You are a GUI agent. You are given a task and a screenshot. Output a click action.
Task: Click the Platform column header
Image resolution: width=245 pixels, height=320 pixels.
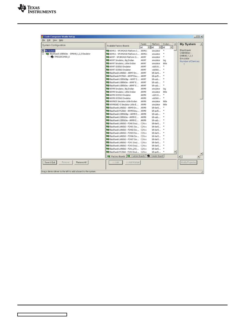(x=157, y=44)
